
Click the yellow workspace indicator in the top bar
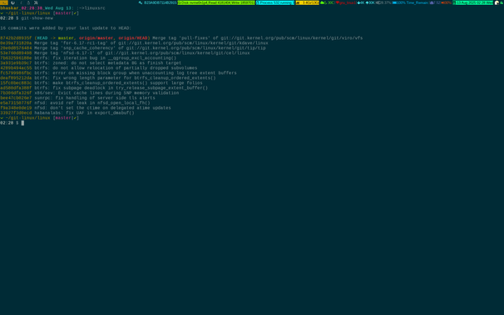(x=4, y=2)
